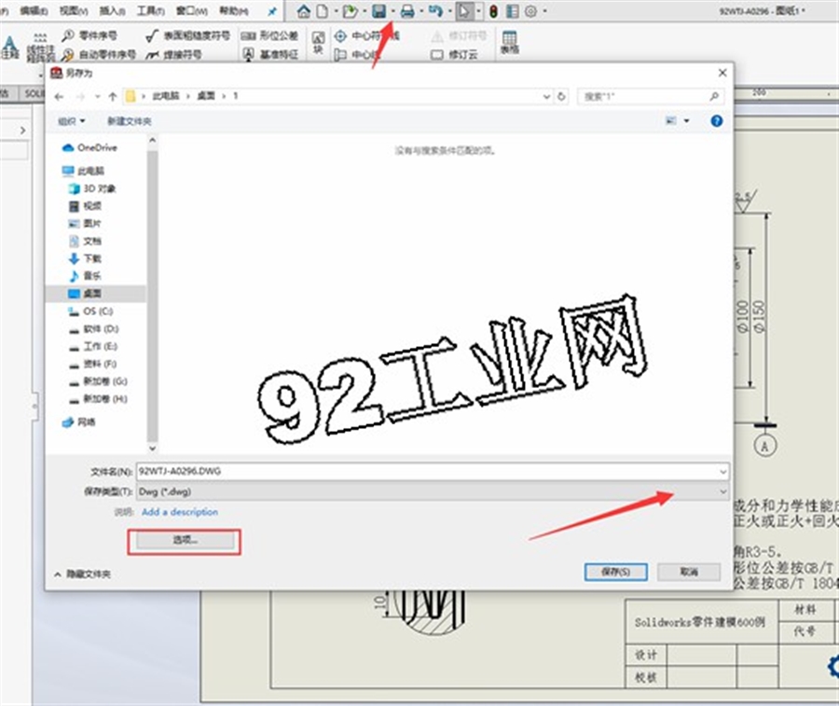Click the Rebuild traffic light icon
Viewport: 839px width, 706px height.
point(493,11)
